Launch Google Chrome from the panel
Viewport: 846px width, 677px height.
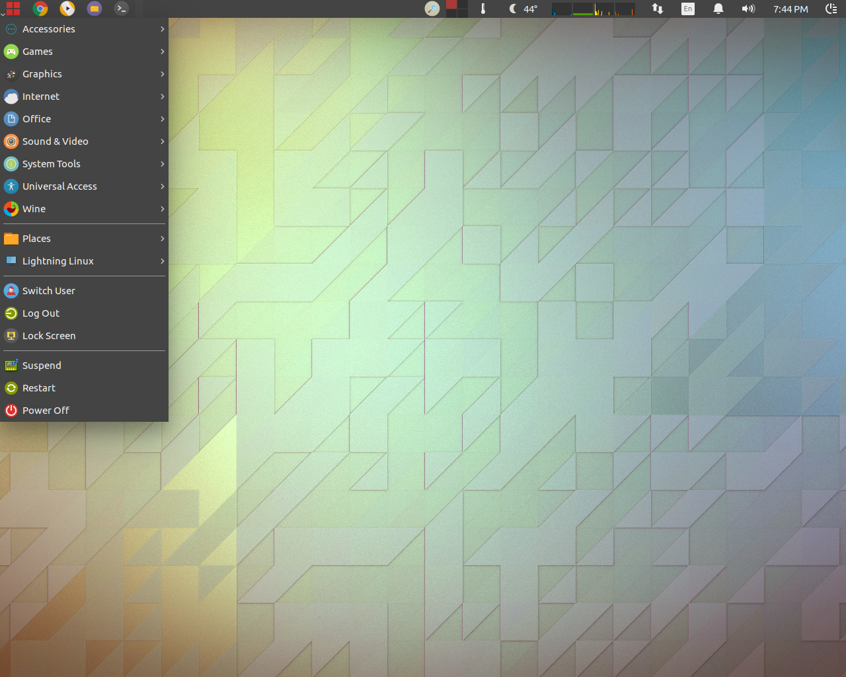coord(40,9)
